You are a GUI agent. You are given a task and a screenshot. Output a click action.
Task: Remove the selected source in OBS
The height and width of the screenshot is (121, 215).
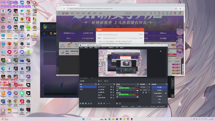click(101, 104)
